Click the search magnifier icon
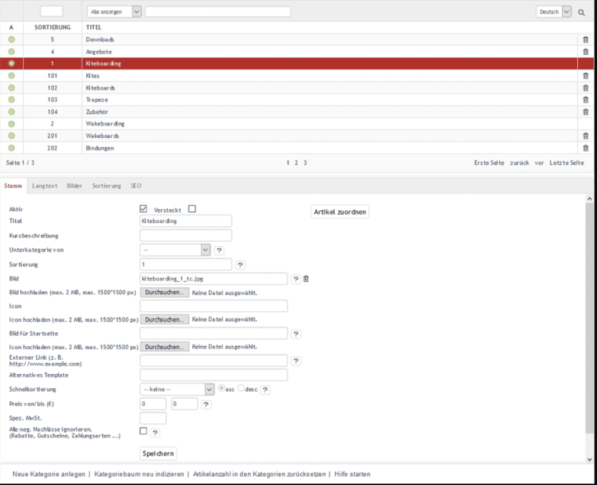597x485 pixels. click(581, 11)
